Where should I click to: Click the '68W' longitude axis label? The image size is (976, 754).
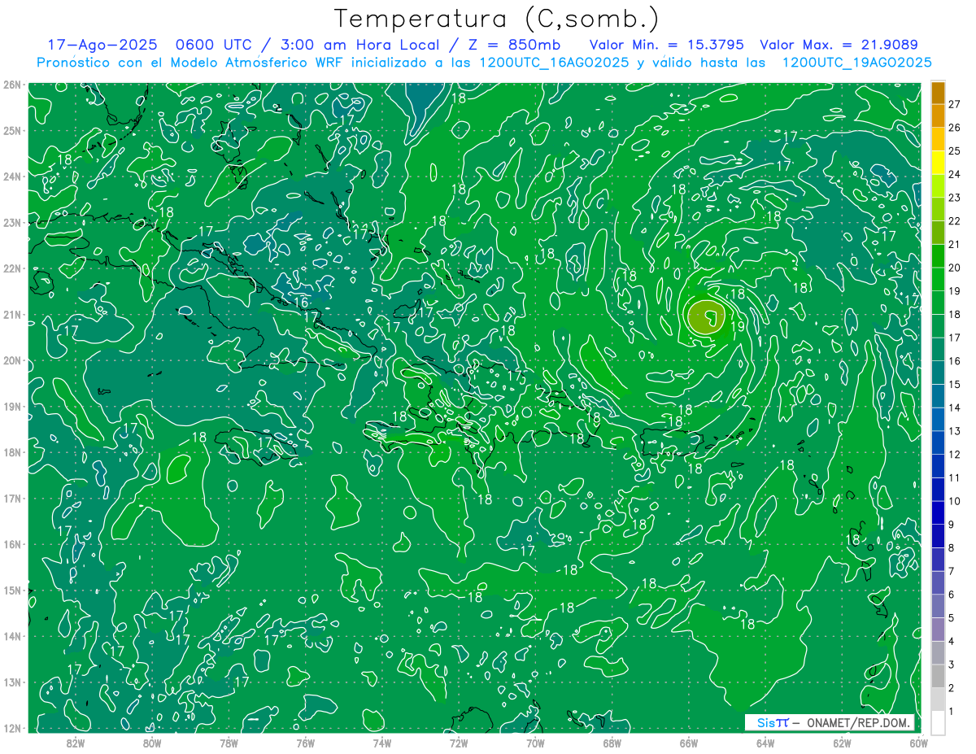[612, 743]
